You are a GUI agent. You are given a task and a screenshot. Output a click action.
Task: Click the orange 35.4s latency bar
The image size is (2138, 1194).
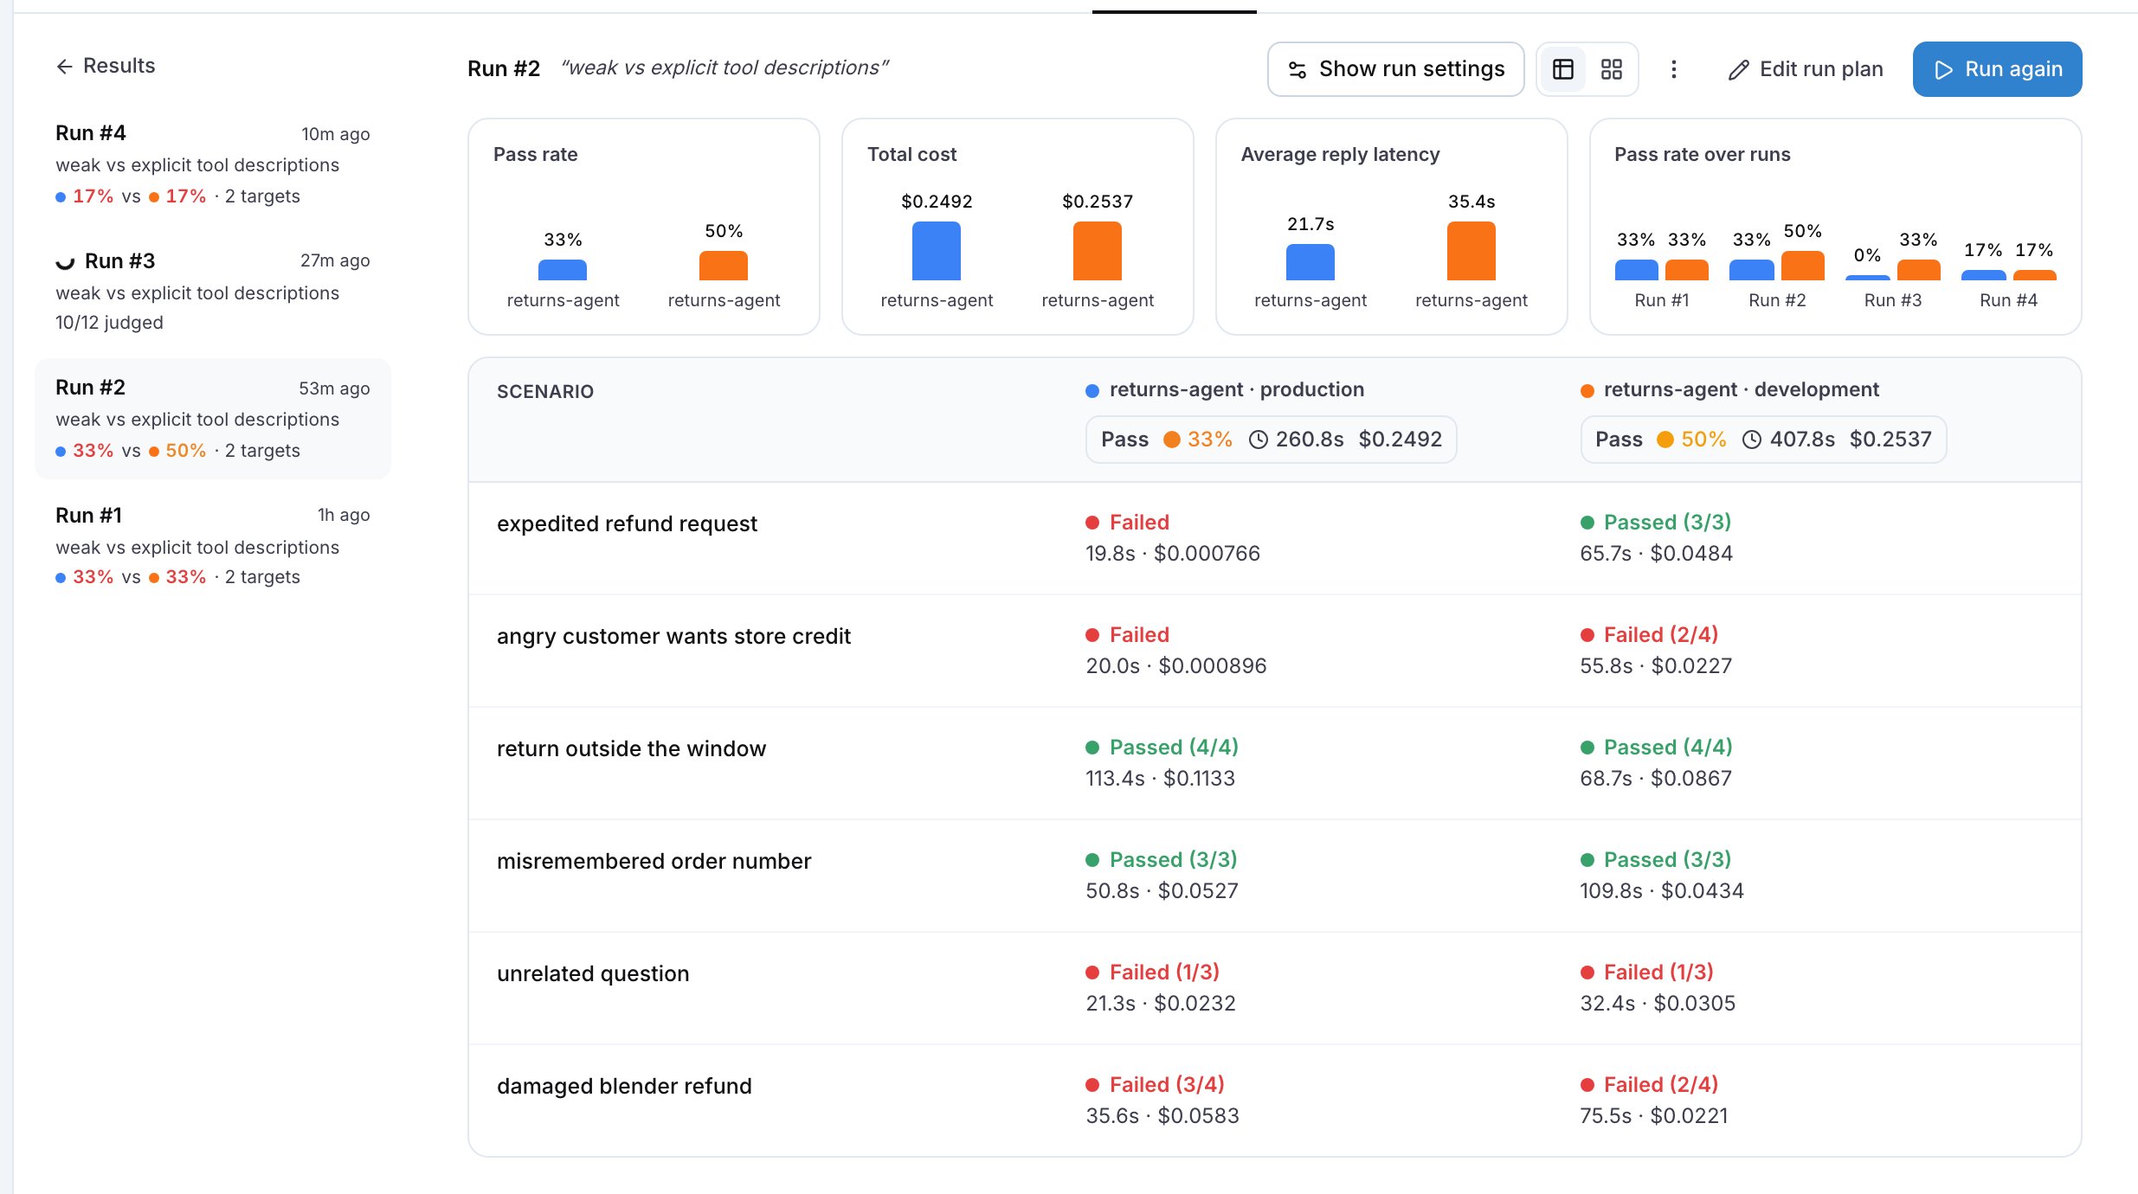point(1471,251)
